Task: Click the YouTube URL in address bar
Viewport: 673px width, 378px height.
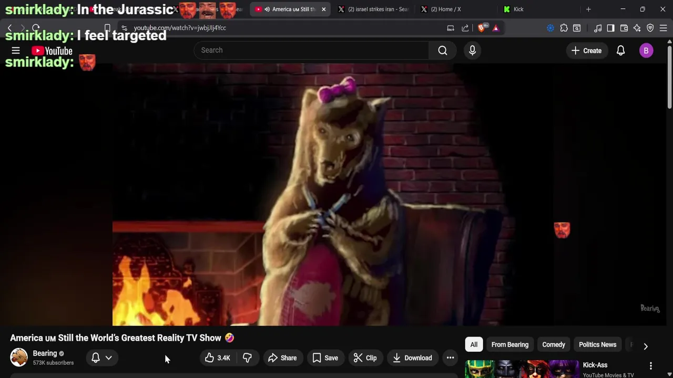Action: pos(180,28)
